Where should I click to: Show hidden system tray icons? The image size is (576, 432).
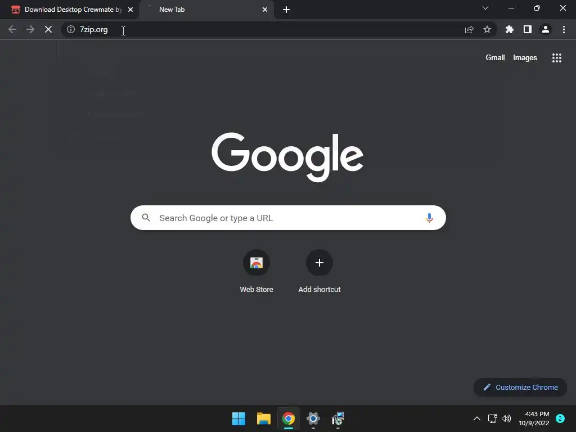(x=477, y=418)
